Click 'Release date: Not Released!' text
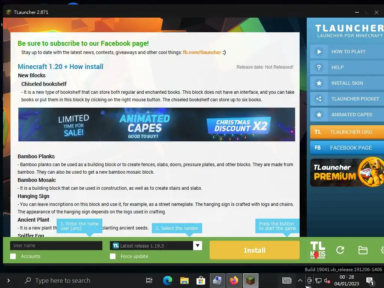The image size is (384, 288). point(265,67)
